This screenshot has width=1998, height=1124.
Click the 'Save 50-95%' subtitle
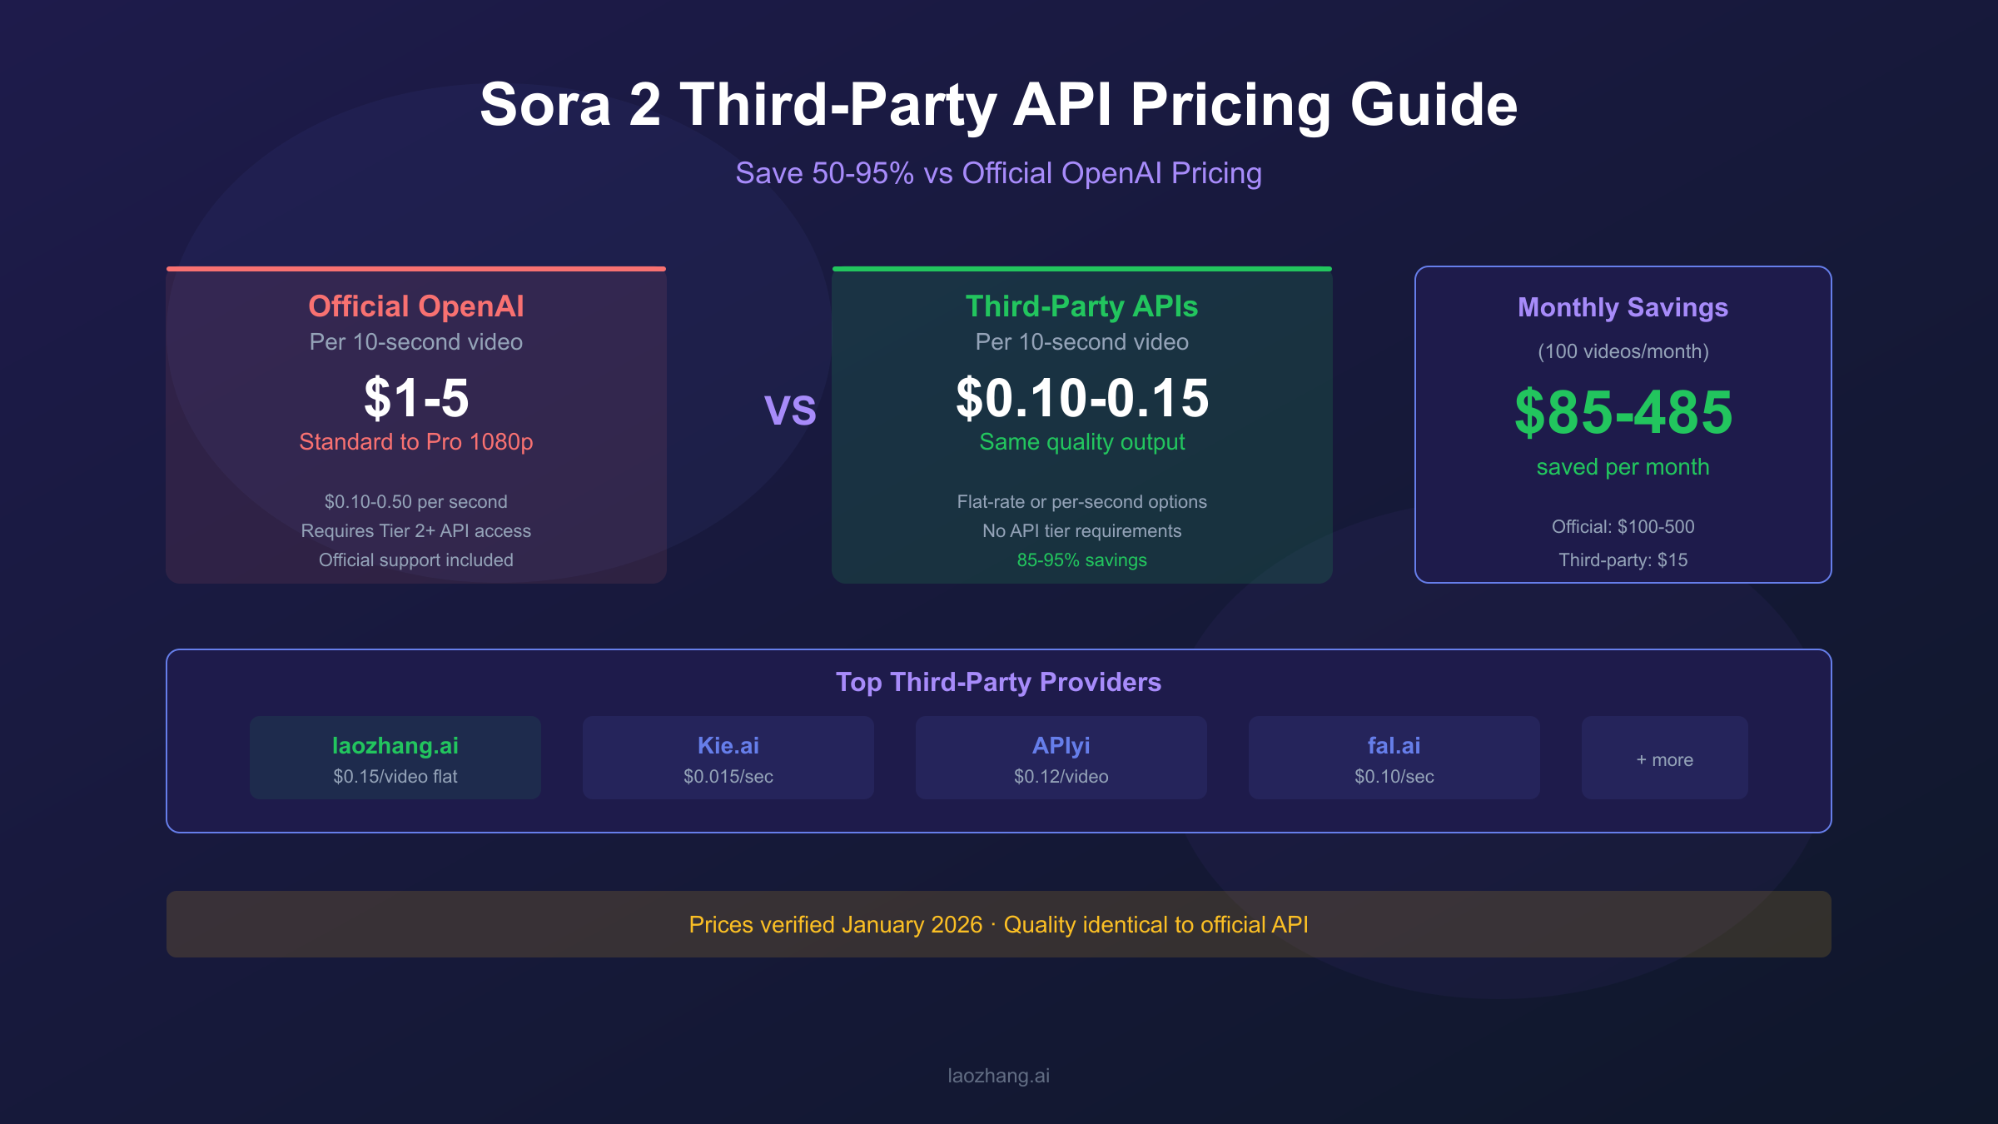point(998,173)
